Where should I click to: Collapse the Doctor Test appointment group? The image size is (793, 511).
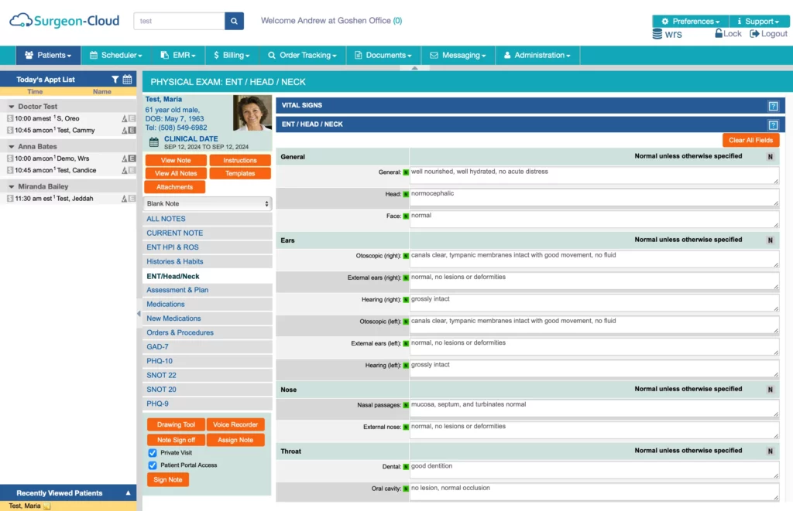(x=12, y=107)
